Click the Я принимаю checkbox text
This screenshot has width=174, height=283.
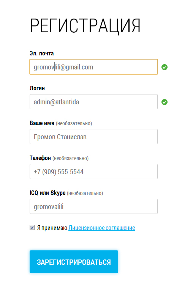click(52, 228)
